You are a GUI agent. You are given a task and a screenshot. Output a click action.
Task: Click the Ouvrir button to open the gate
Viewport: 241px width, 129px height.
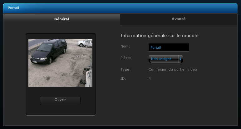pyautogui.click(x=60, y=100)
